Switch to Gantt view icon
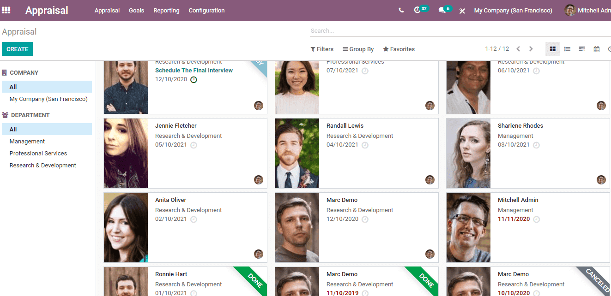The image size is (611, 296). point(582,49)
